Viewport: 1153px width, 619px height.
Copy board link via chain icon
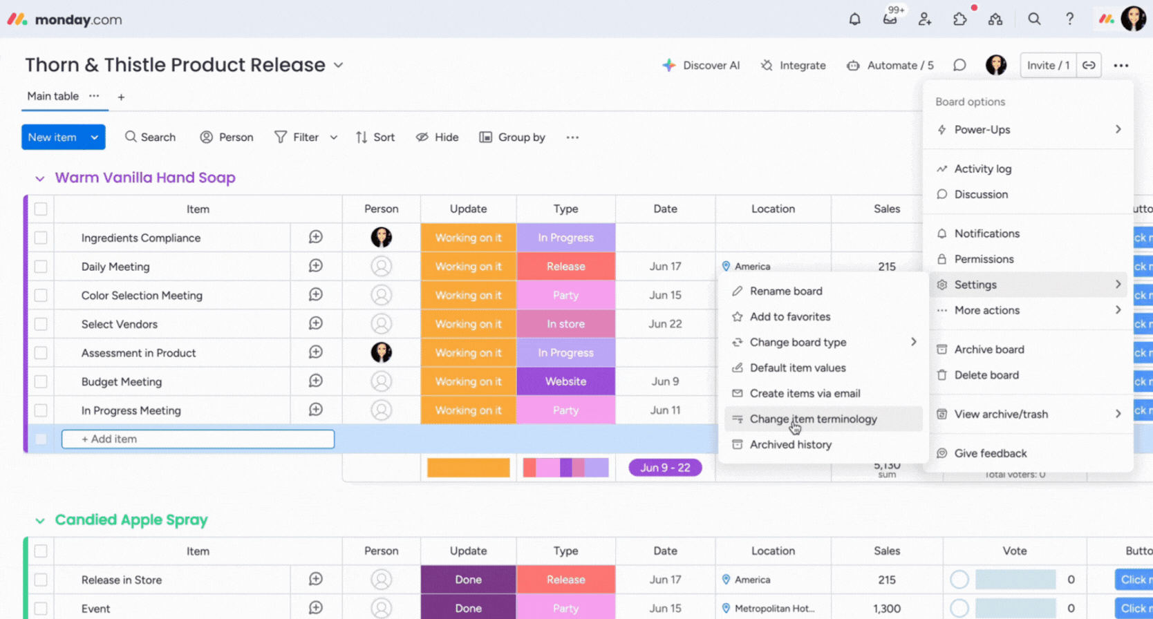coord(1089,65)
